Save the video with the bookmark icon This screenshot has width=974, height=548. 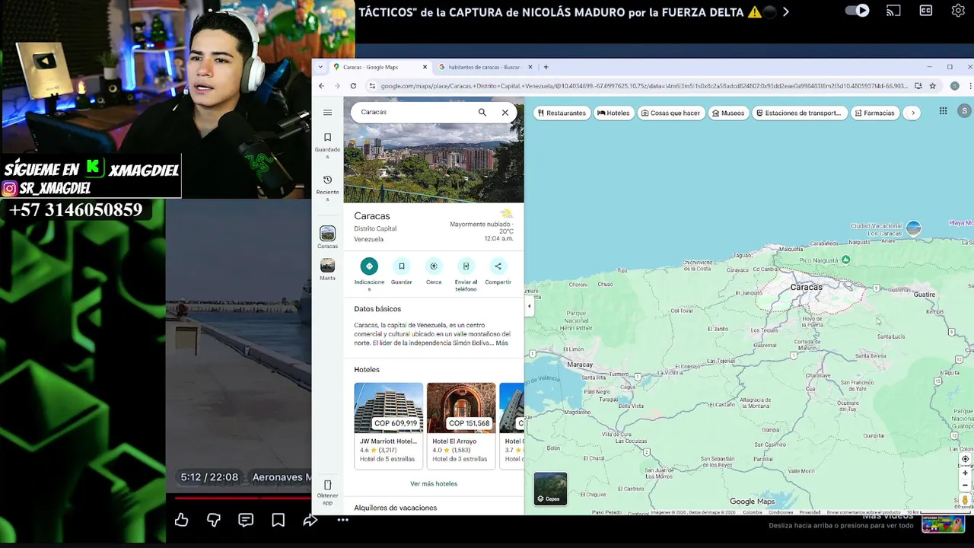(279, 520)
